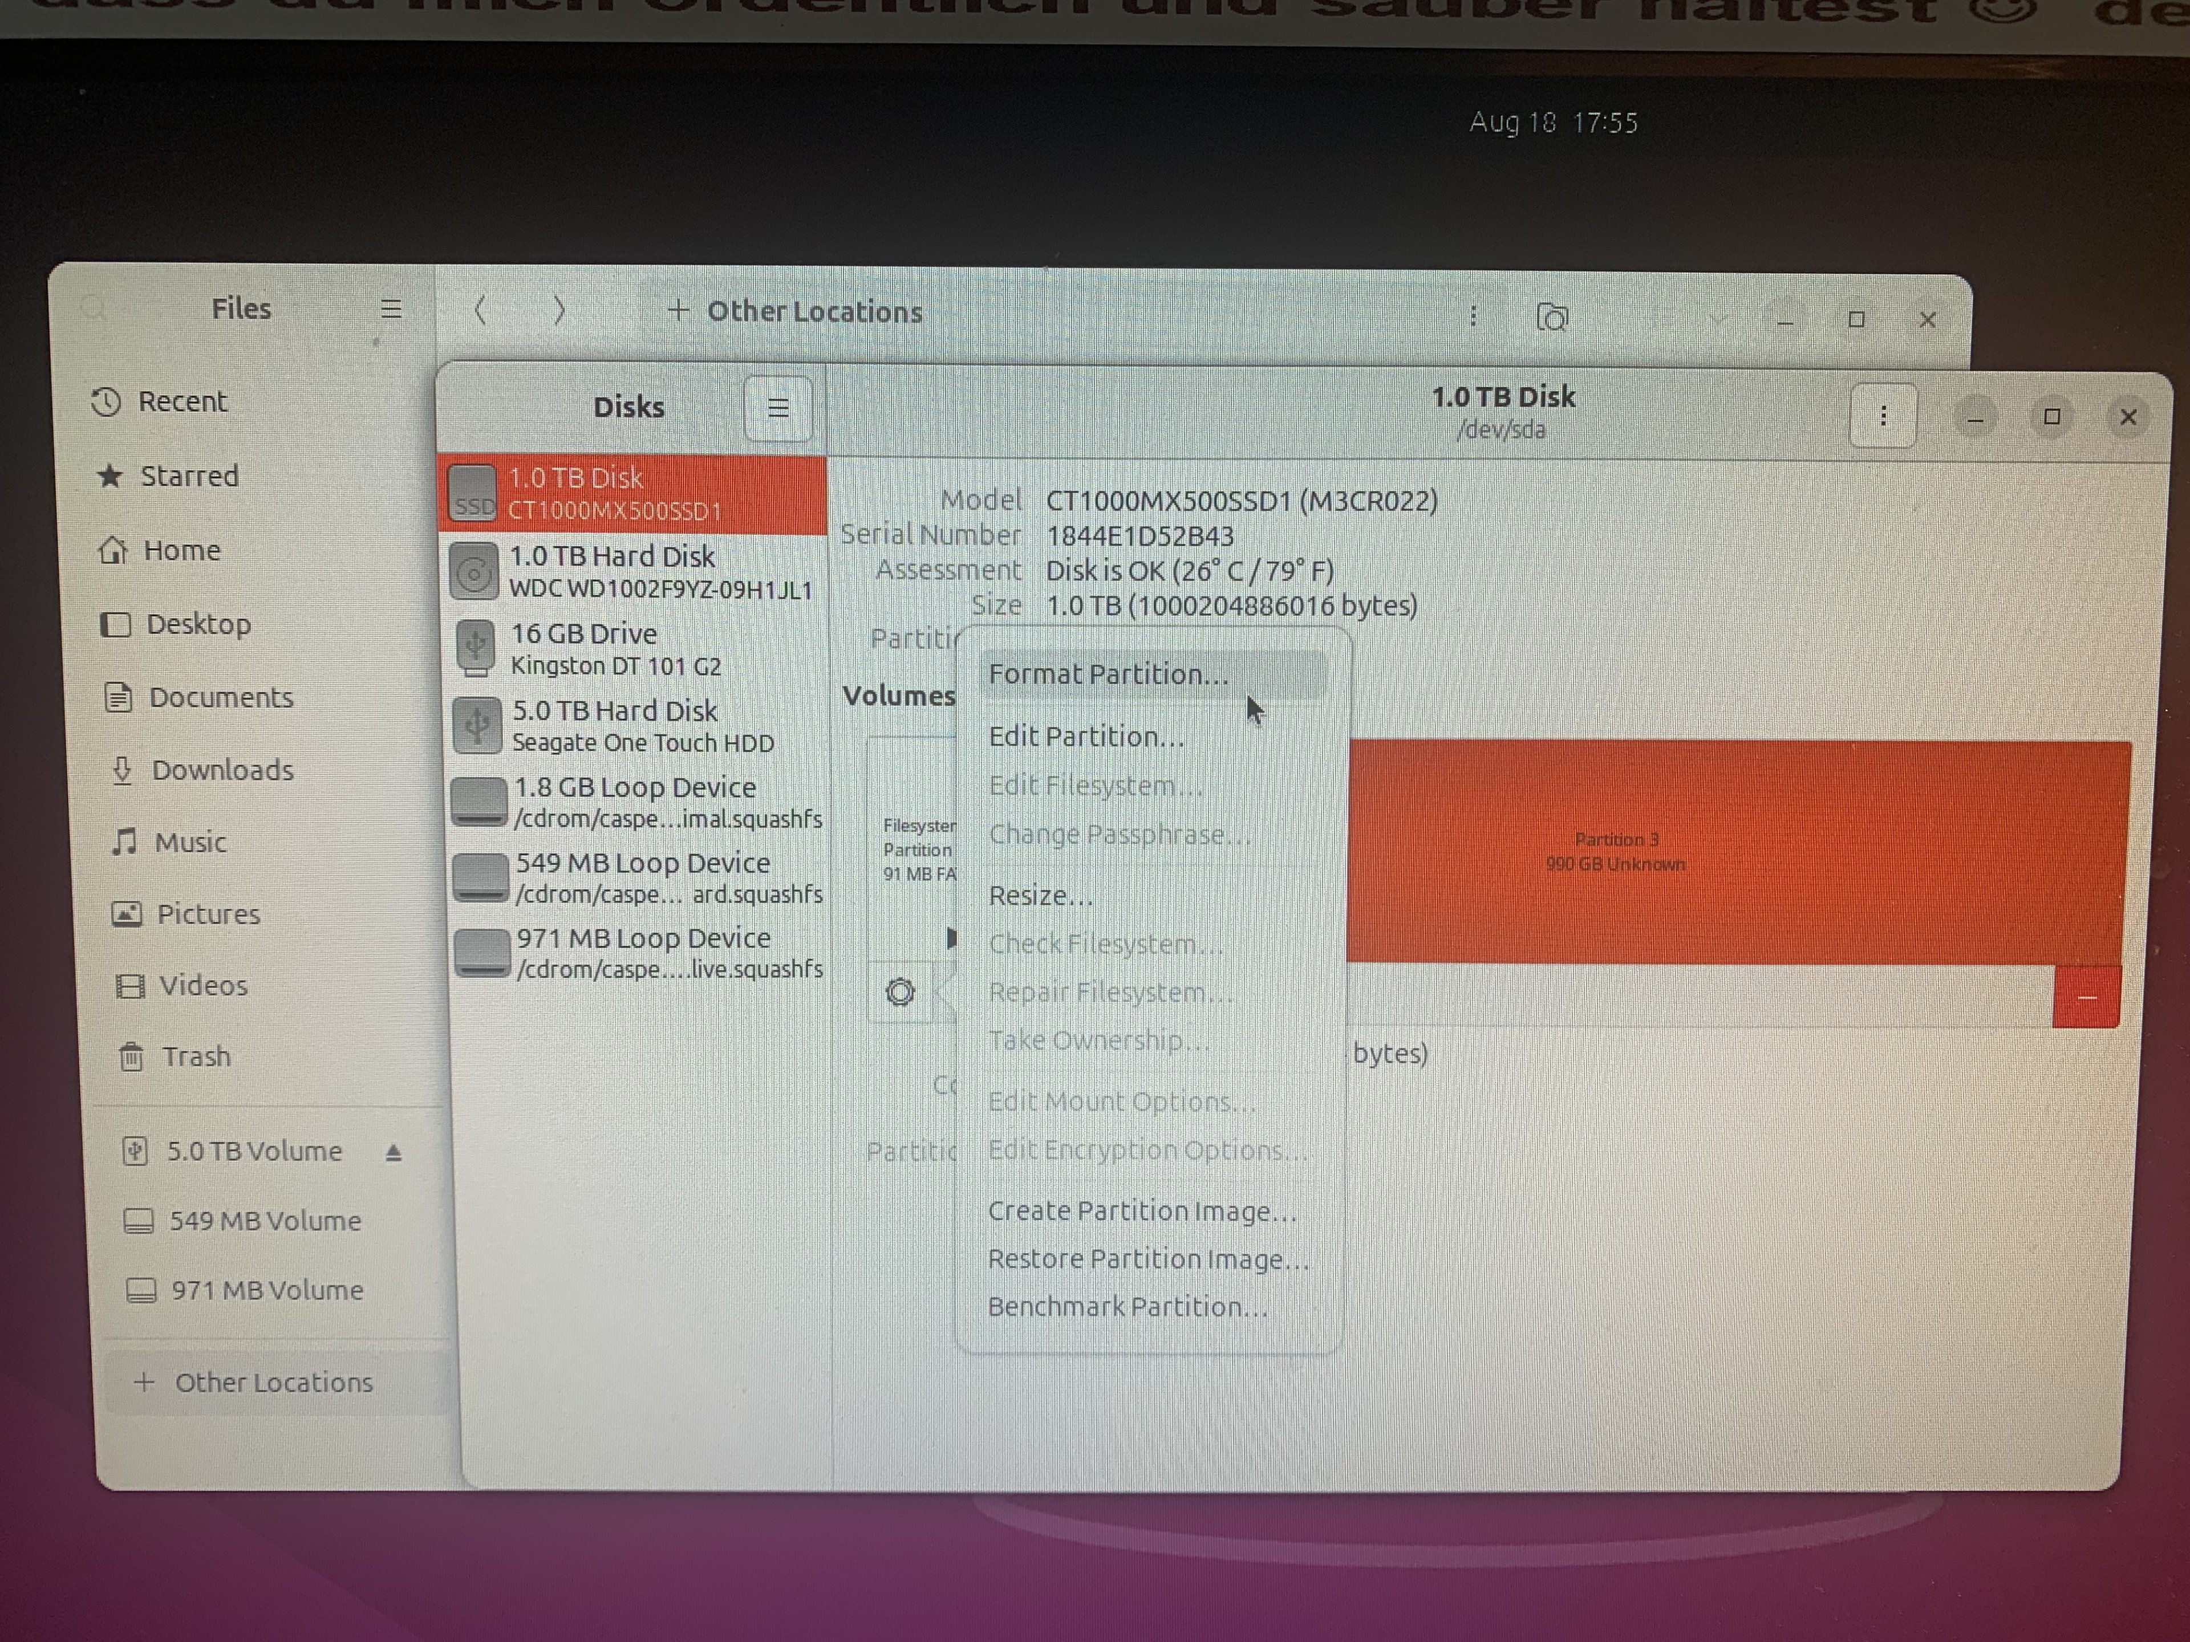Choose Format Partition from menu

tap(1108, 675)
